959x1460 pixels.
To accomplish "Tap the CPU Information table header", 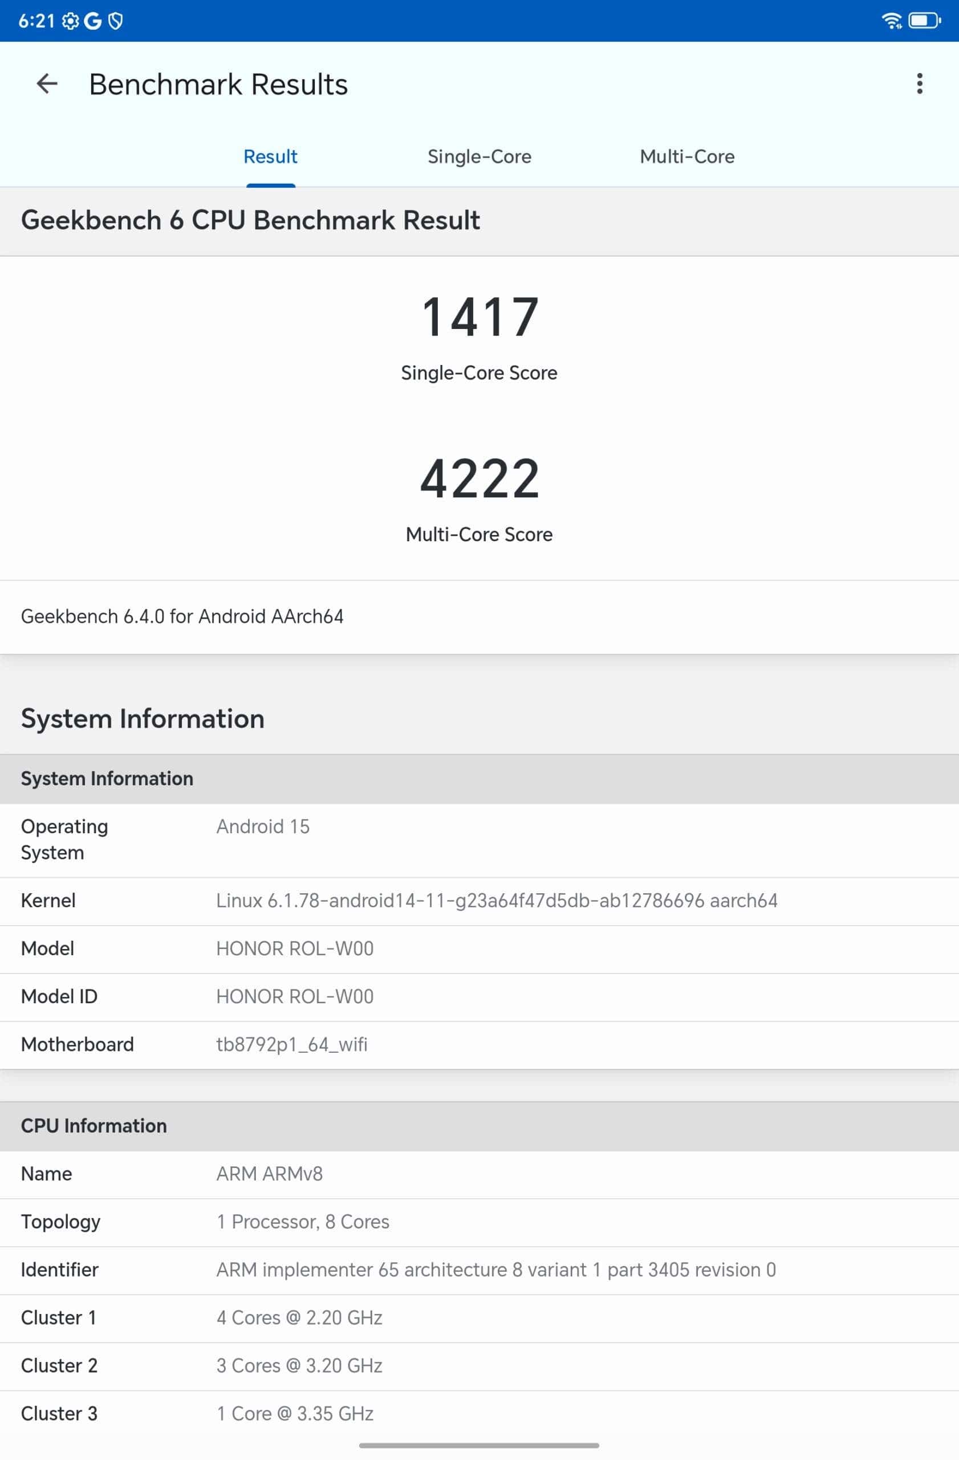I will pos(479,1126).
